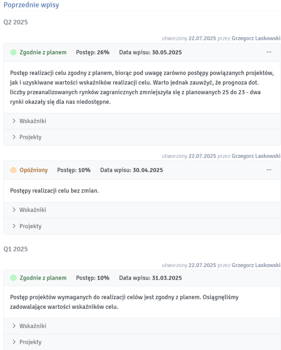Open Grzegorz Laskowski link under the Q1 2025 heading
Image resolution: width=281 pixels, height=350 pixels.
pyautogui.click(x=256, y=265)
